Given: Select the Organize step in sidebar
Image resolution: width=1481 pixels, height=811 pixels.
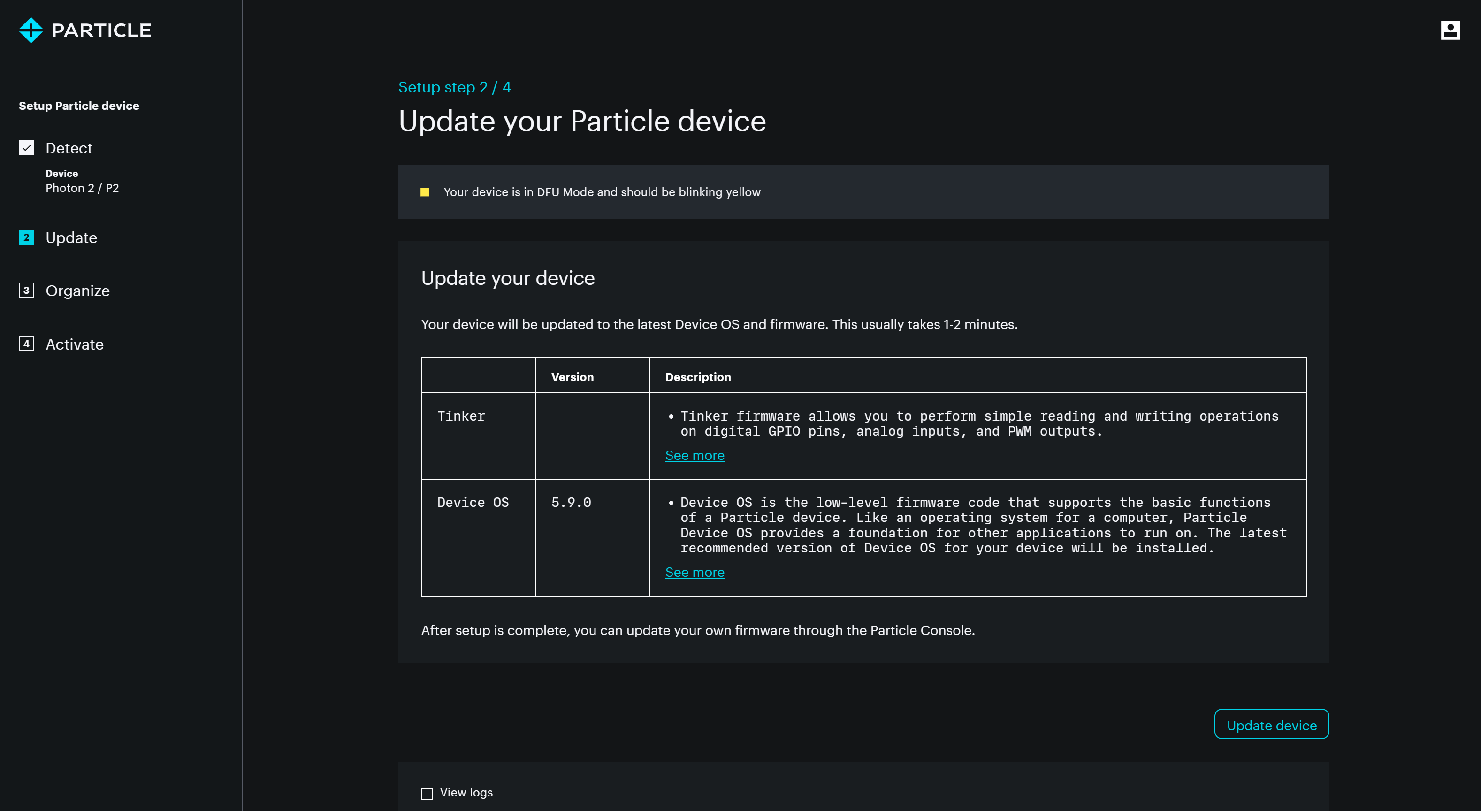Looking at the screenshot, I should [x=77, y=291].
